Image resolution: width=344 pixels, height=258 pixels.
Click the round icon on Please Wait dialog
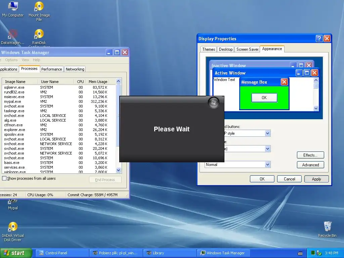(213, 102)
